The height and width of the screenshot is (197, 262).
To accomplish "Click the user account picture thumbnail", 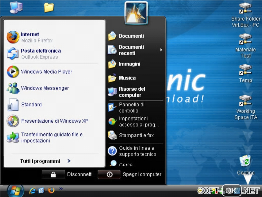I will 136,13.
